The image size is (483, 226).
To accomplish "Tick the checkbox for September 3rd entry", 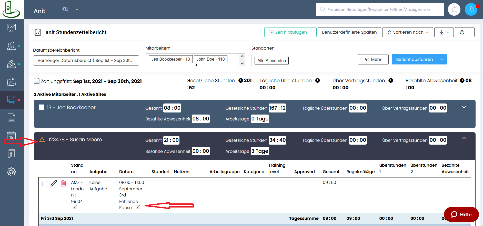I will (x=45, y=184).
